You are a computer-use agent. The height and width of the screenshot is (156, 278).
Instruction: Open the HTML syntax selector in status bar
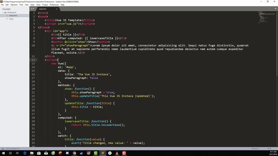click(269, 149)
